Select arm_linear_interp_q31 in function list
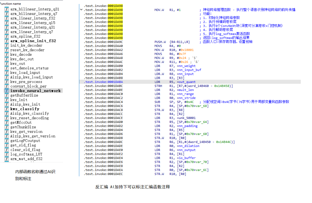Viewport: 312px width, 203px height. [33, 27]
